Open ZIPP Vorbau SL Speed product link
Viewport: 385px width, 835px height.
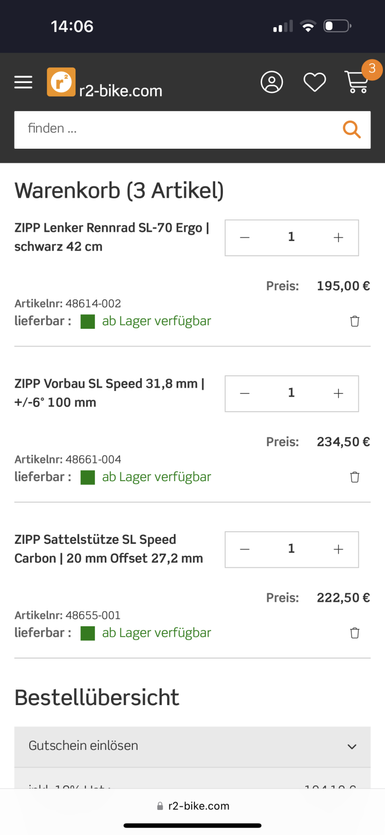point(109,392)
